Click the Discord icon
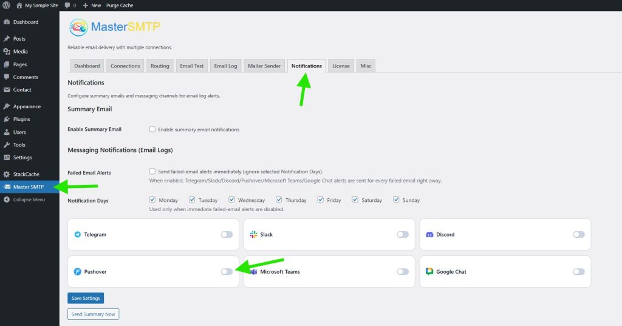Viewport: 622px width, 326px height. click(429, 235)
